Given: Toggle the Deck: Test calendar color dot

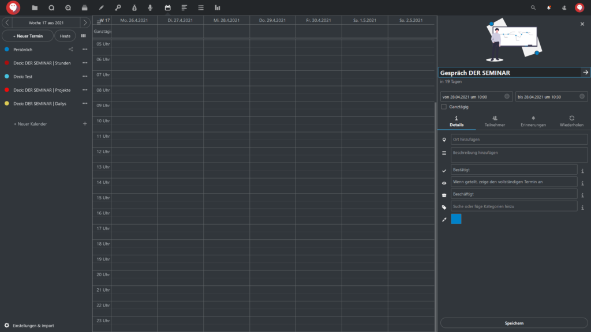Looking at the screenshot, I should (x=7, y=77).
